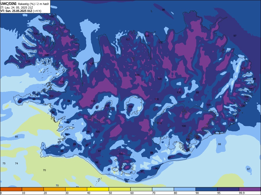Select the 75 humidity value on the map
261x195 pixels.
tap(4, 163)
